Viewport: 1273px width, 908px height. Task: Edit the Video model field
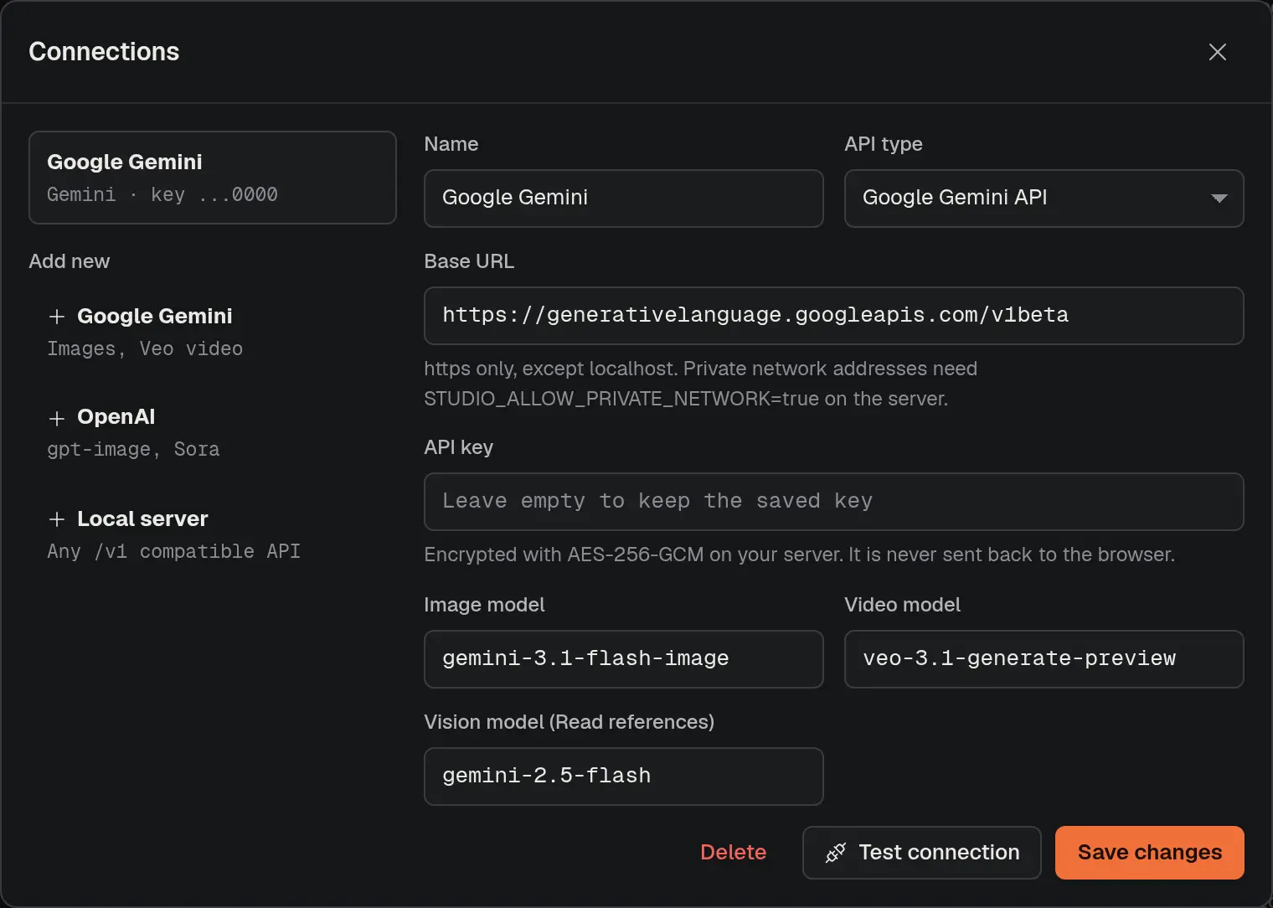1044,659
